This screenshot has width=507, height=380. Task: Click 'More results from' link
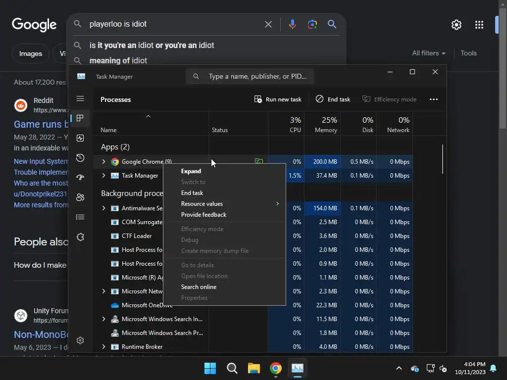point(41,205)
